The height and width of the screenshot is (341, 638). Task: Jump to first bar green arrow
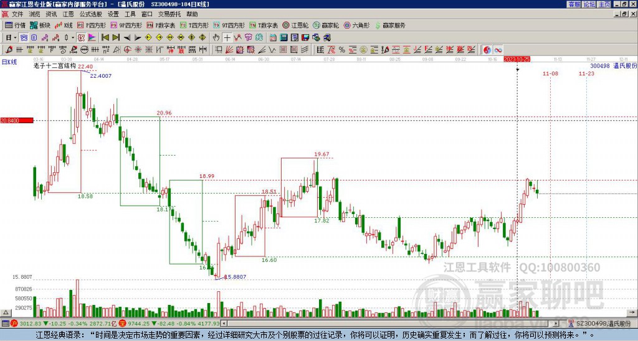105,38
